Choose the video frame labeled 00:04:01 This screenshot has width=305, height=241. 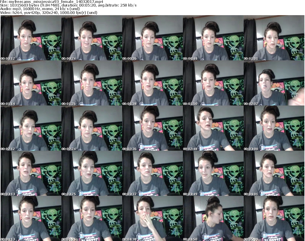(x=274, y=173)
